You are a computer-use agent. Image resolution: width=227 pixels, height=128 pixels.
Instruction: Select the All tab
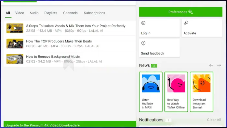click(x=8, y=13)
